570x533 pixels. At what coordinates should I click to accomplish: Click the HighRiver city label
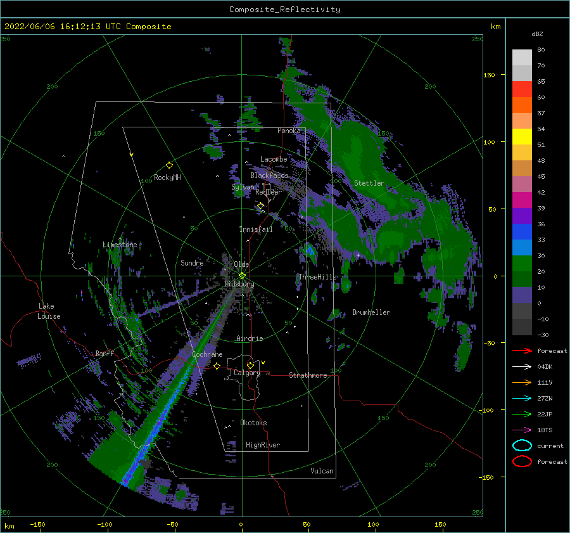(x=263, y=445)
